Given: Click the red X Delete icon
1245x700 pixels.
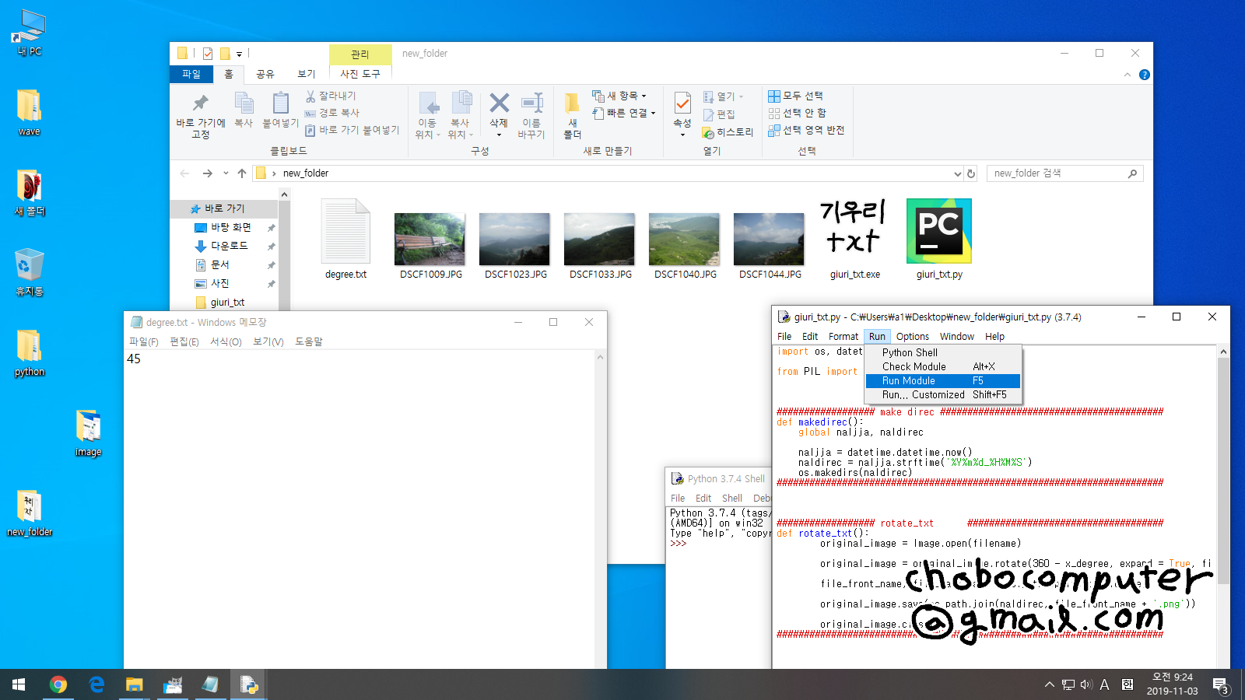Looking at the screenshot, I should [x=499, y=103].
